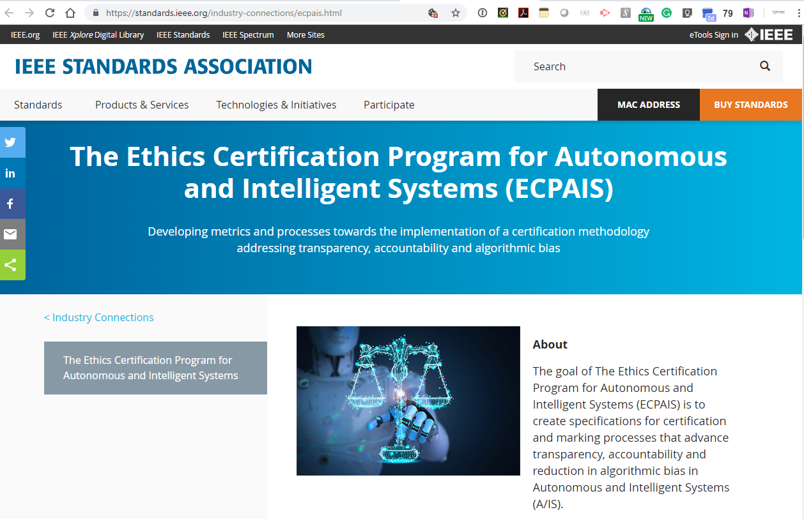The image size is (804, 519).
Task: Go back to Industry Connections
Action: point(99,317)
